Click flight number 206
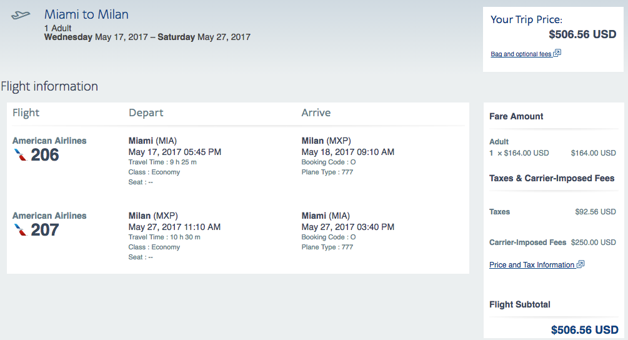 [x=45, y=155]
